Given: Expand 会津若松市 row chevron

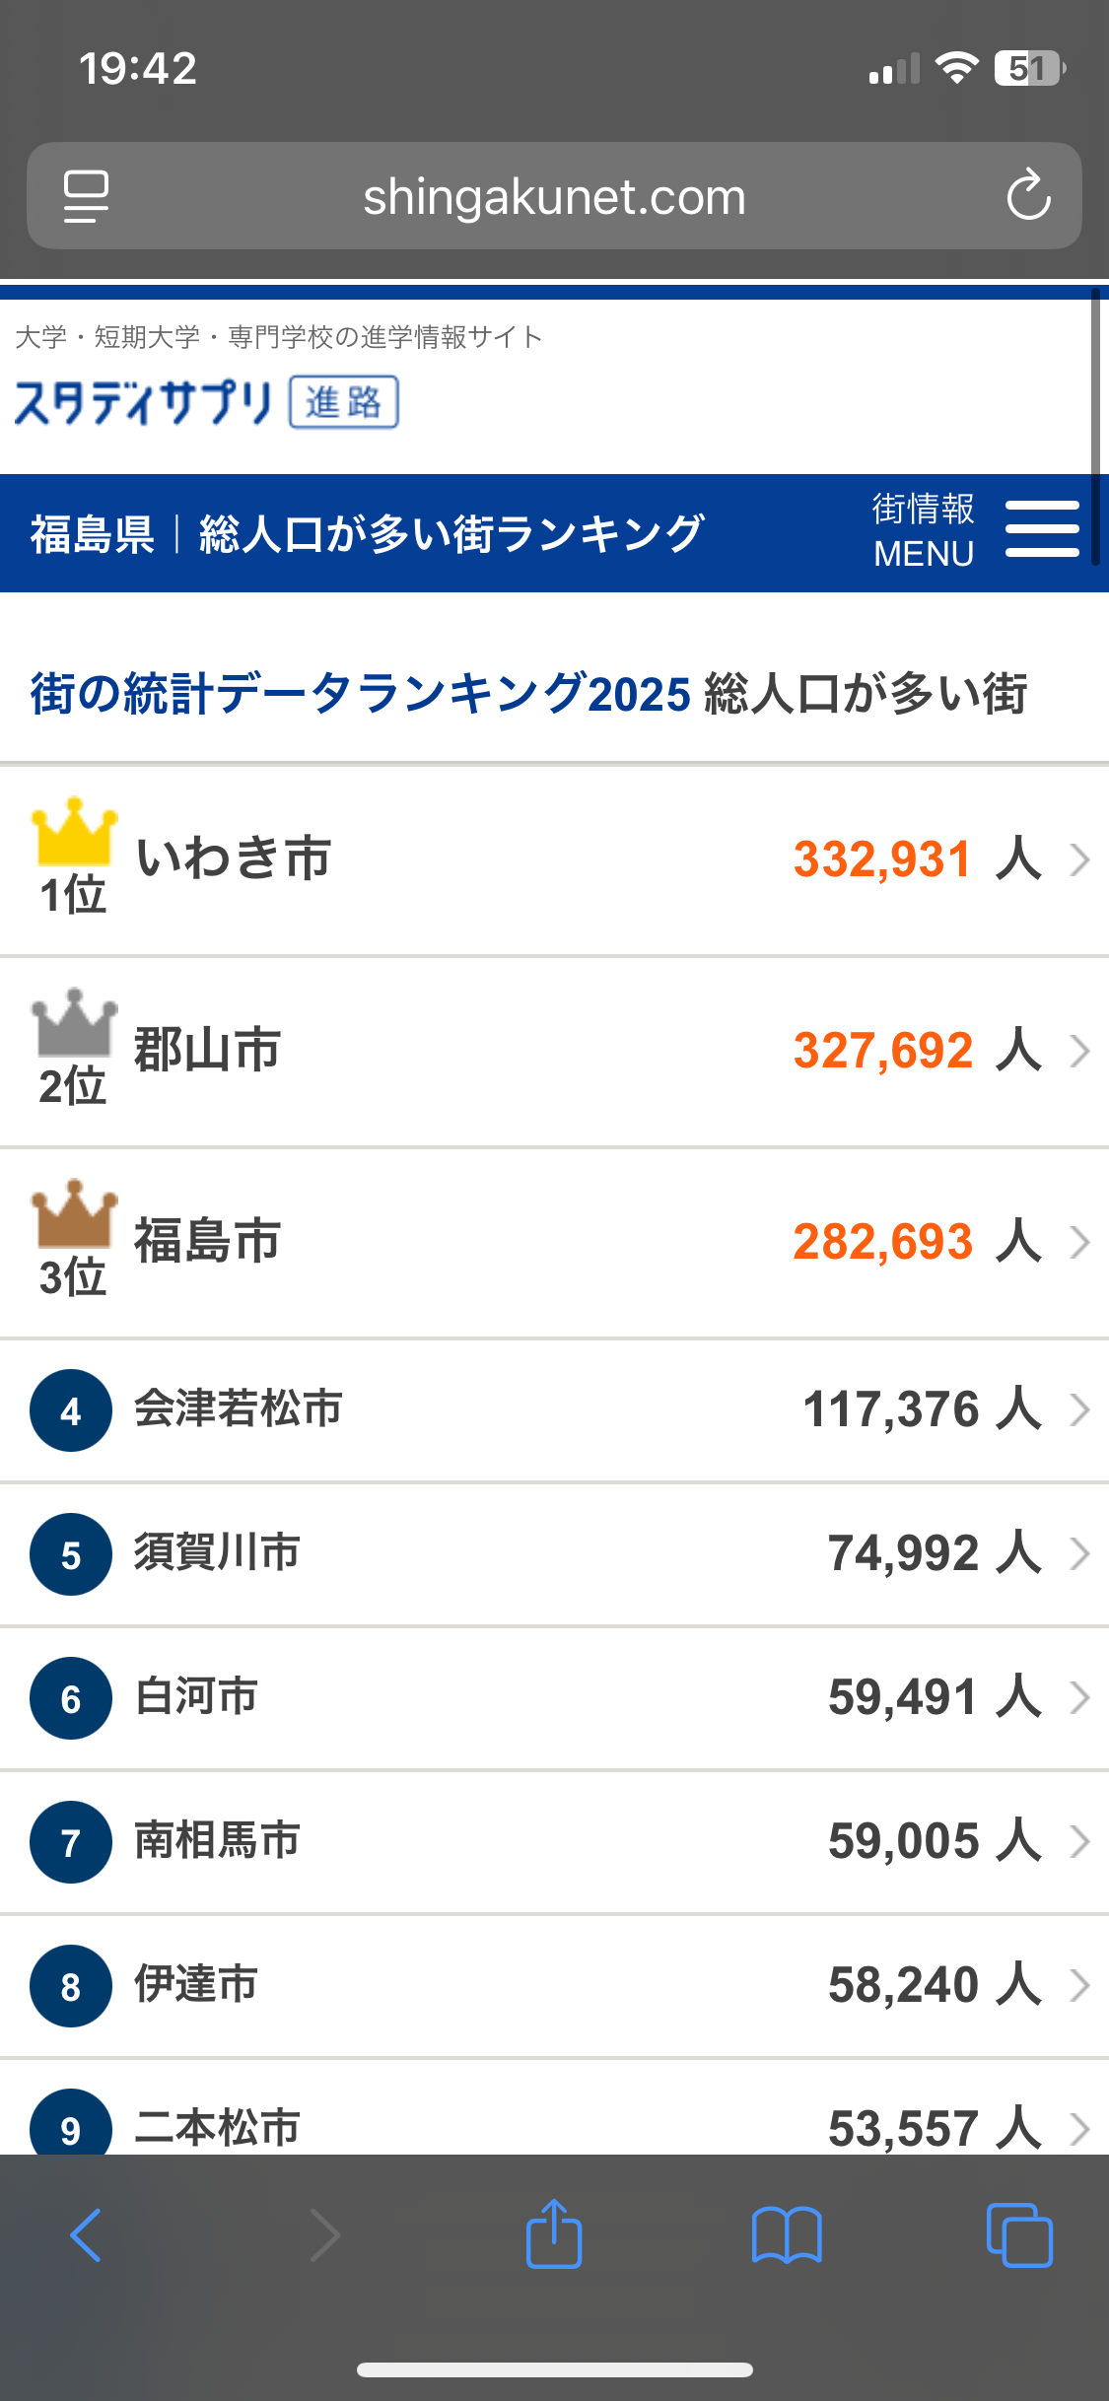Looking at the screenshot, I should coord(1080,1410).
